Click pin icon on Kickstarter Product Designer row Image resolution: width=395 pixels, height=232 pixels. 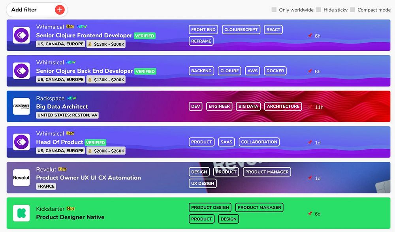pyautogui.click(x=310, y=213)
